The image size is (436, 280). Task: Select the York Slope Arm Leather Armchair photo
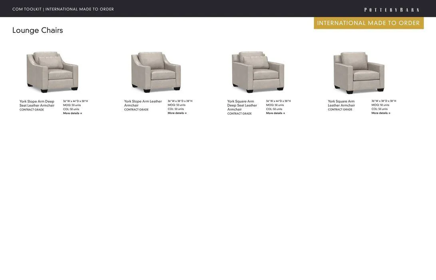(x=156, y=72)
